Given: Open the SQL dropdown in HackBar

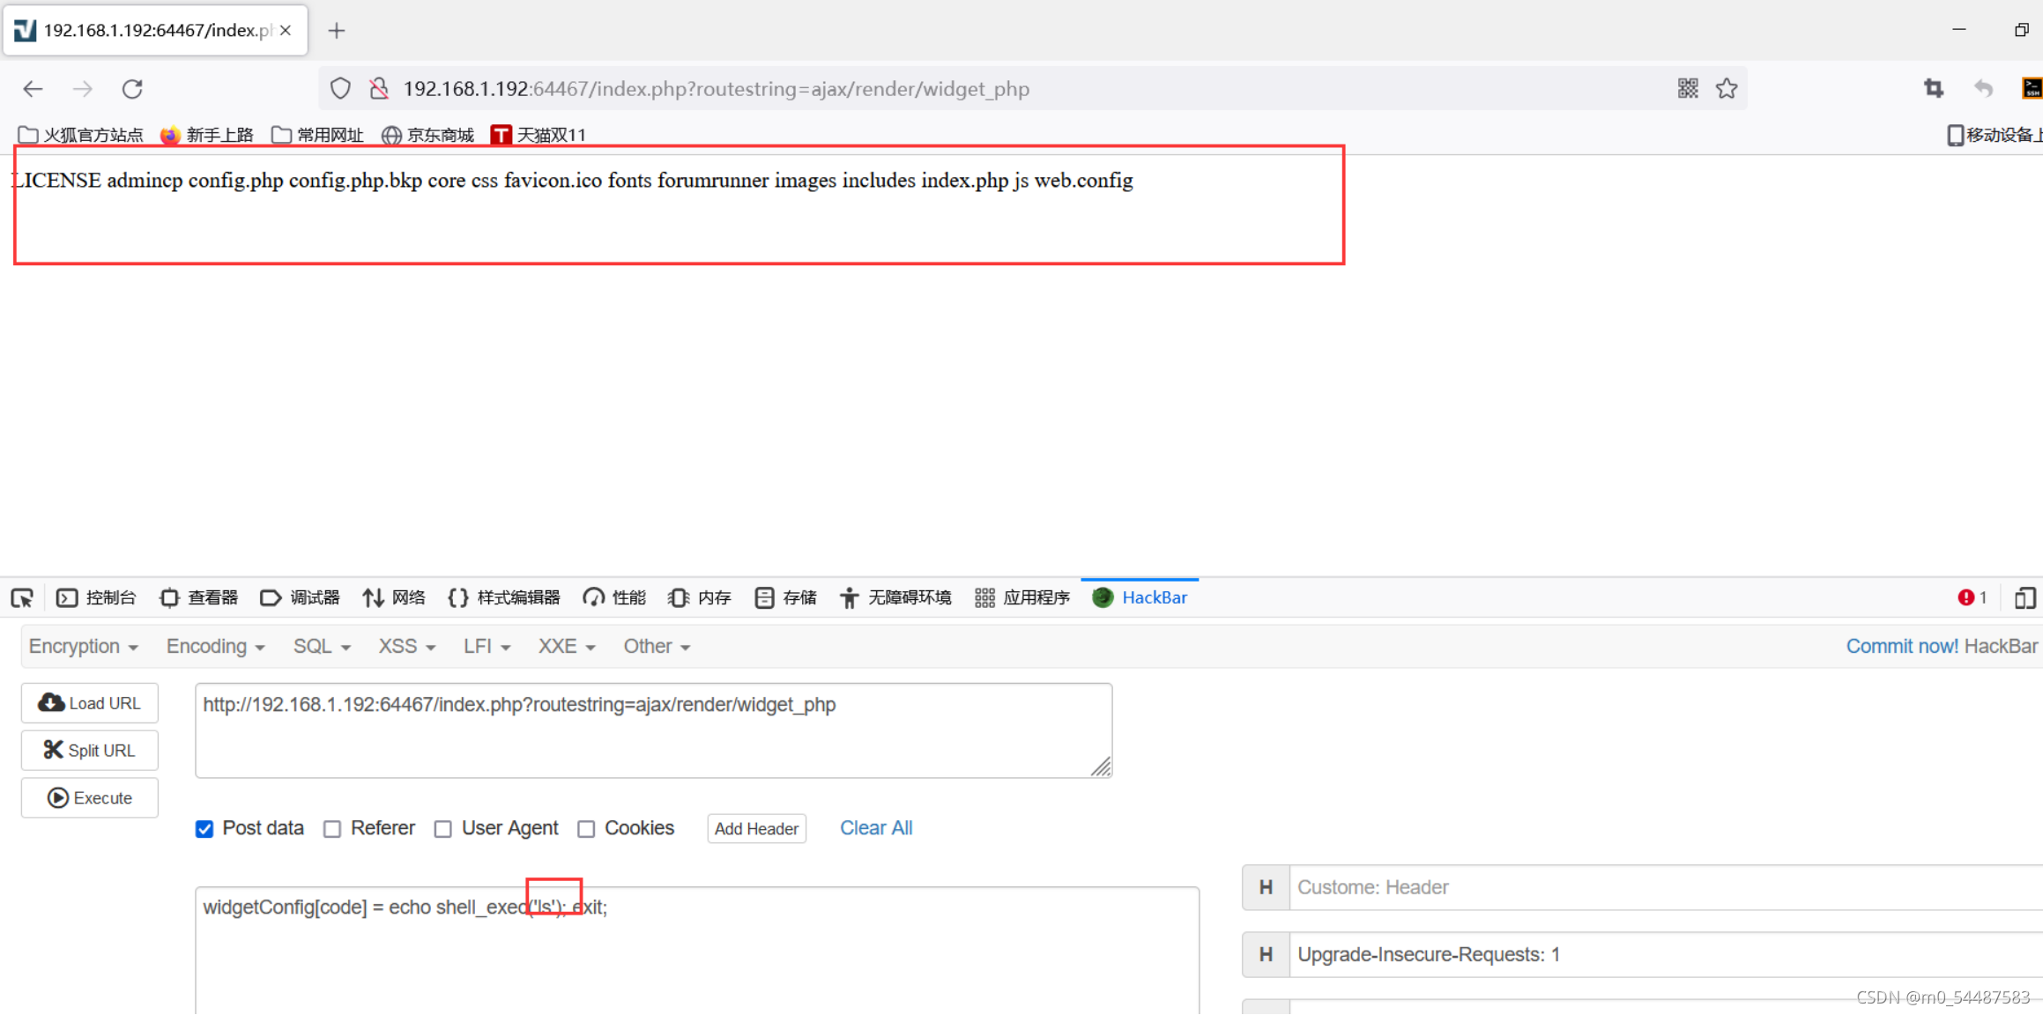Looking at the screenshot, I should [x=322, y=646].
